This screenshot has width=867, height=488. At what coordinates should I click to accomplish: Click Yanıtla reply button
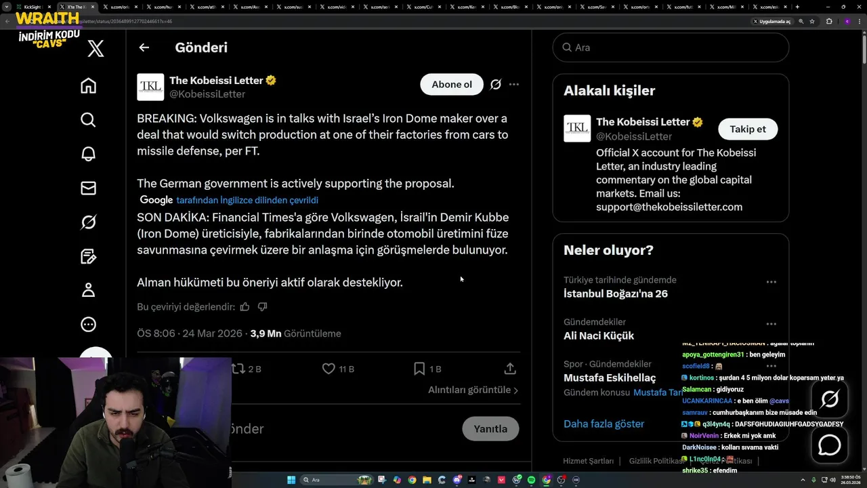point(490,428)
